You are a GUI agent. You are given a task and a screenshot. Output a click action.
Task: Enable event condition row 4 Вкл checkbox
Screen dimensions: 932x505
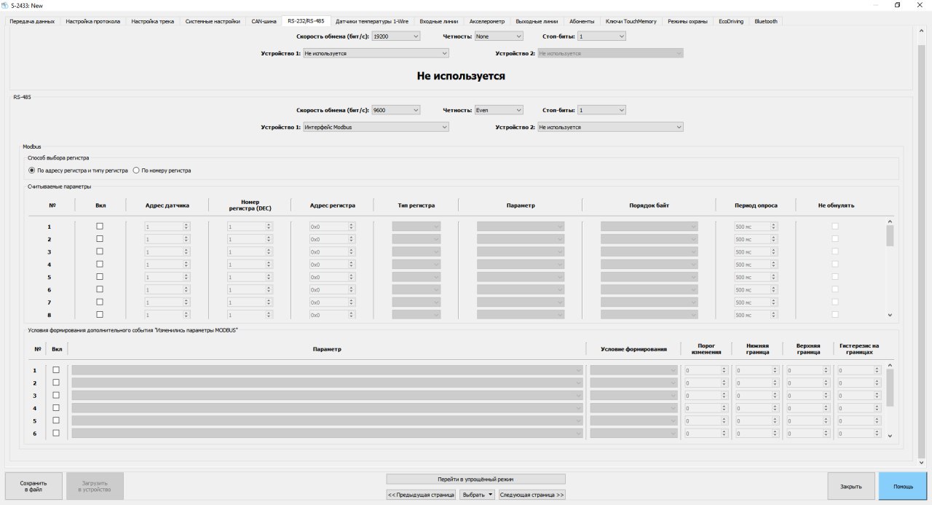click(56, 408)
